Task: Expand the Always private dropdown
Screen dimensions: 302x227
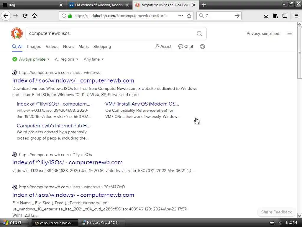Action: pos(31,59)
